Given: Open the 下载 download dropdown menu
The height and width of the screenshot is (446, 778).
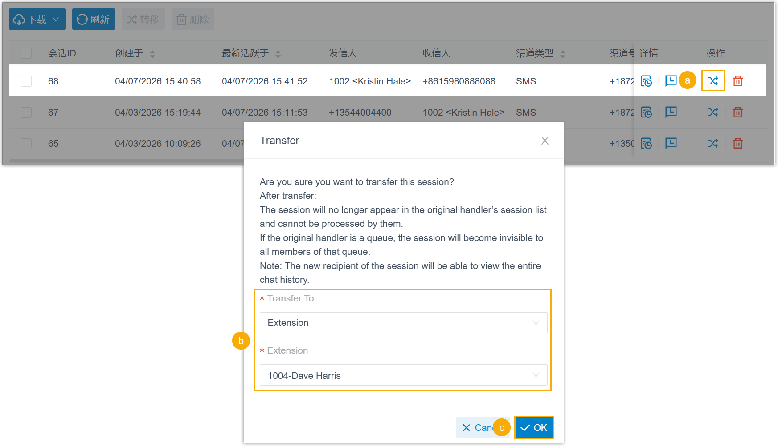Looking at the screenshot, I should [x=37, y=20].
